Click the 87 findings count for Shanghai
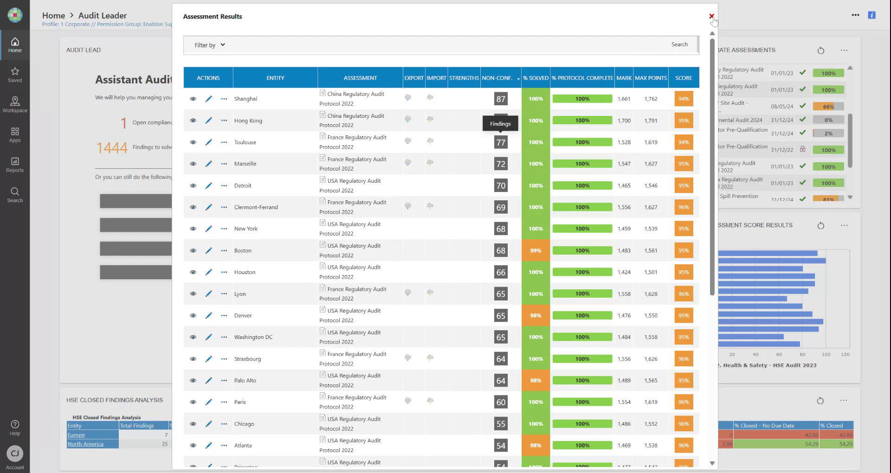 pos(501,99)
